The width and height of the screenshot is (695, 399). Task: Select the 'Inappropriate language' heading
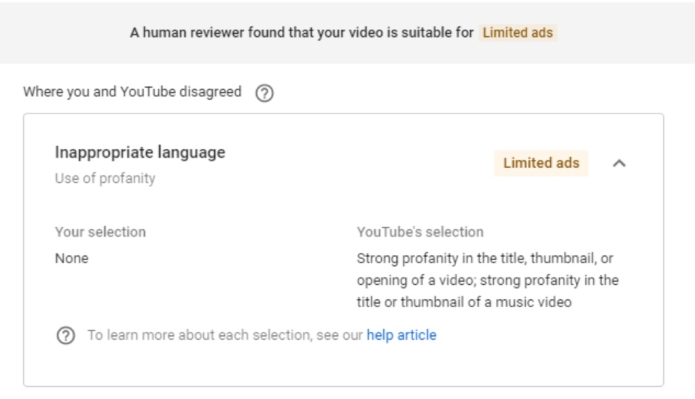pyautogui.click(x=140, y=152)
